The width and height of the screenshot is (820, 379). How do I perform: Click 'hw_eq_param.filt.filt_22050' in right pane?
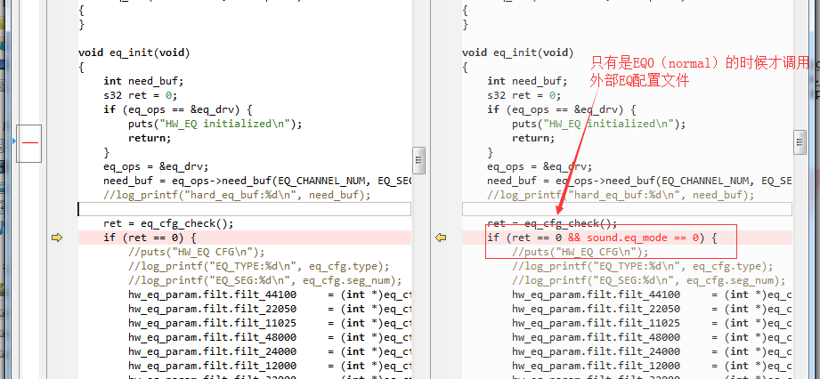coord(597,309)
